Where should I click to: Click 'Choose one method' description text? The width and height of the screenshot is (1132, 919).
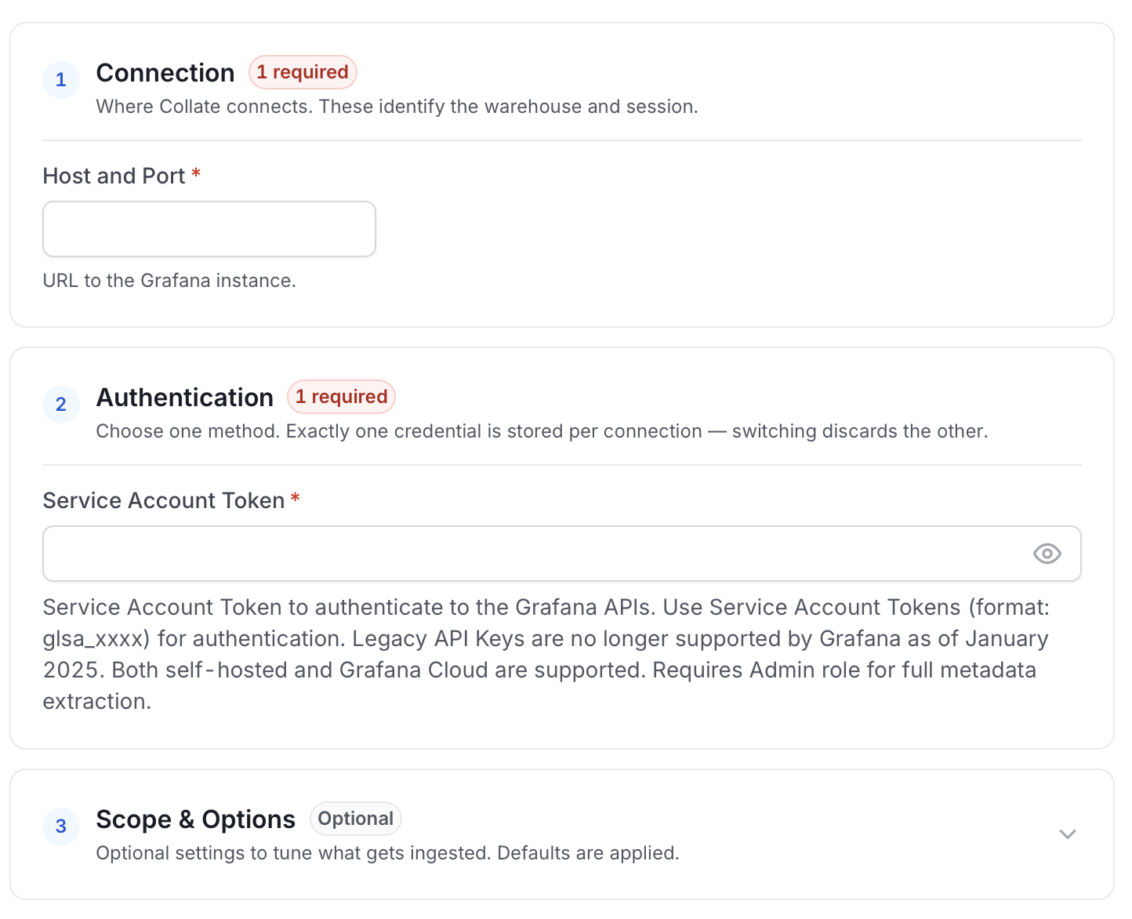tap(542, 431)
